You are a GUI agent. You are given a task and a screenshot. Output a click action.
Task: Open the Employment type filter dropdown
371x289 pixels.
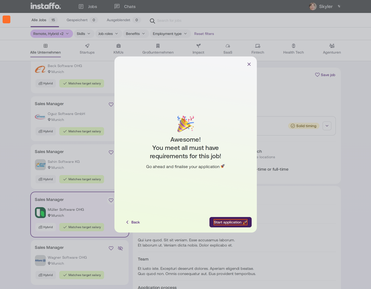click(x=170, y=34)
